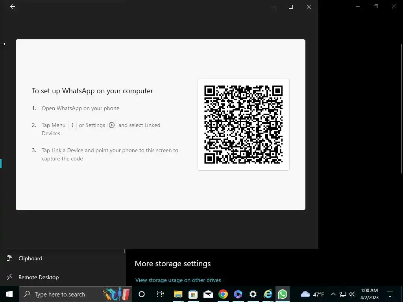
Task: Open Microsoft Store from taskbar
Action: point(193,294)
